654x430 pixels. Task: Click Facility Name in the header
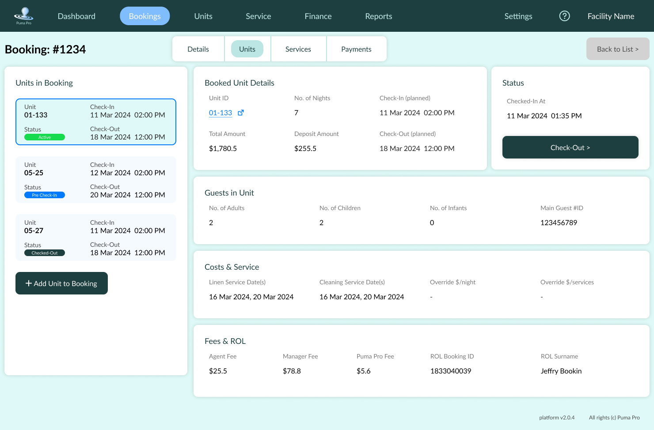(x=611, y=16)
